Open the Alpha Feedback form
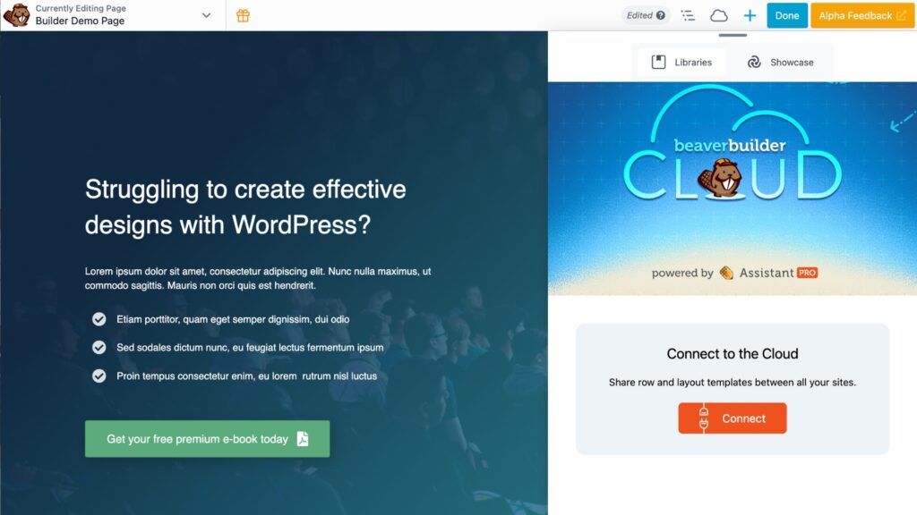The image size is (917, 515). coord(855,15)
